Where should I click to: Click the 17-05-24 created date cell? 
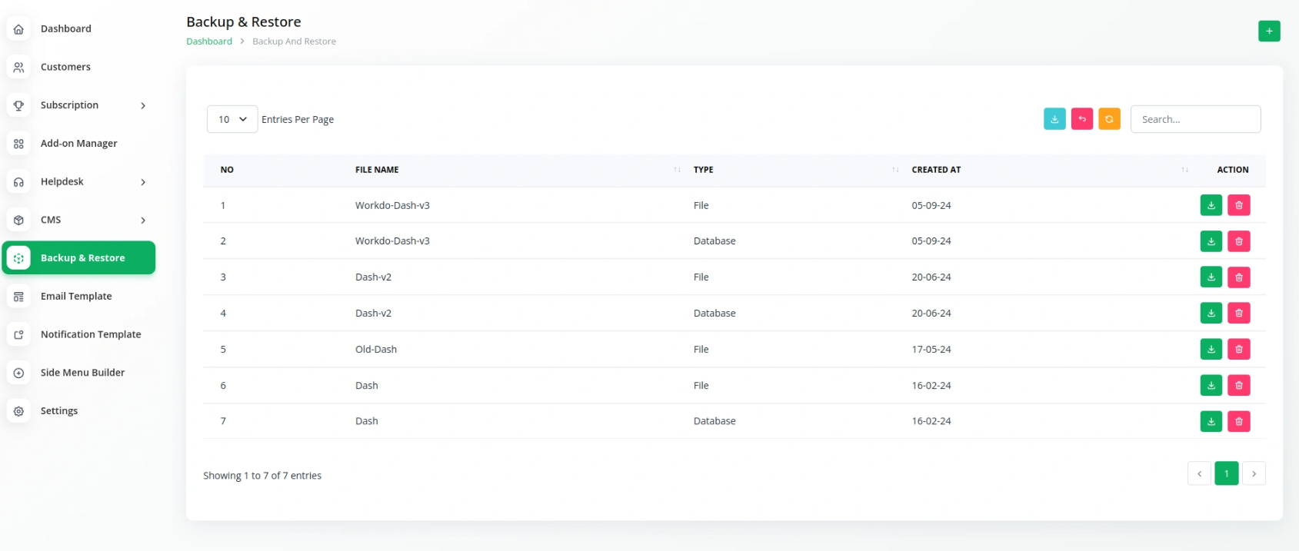[x=931, y=350]
